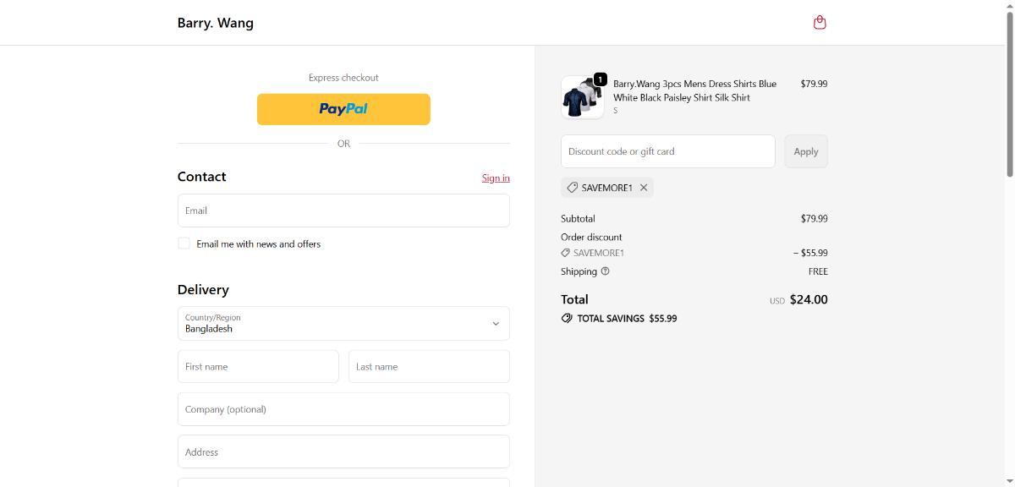The height and width of the screenshot is (487, 1015).
Task: Apply the discount code
Action: [805, 151]
